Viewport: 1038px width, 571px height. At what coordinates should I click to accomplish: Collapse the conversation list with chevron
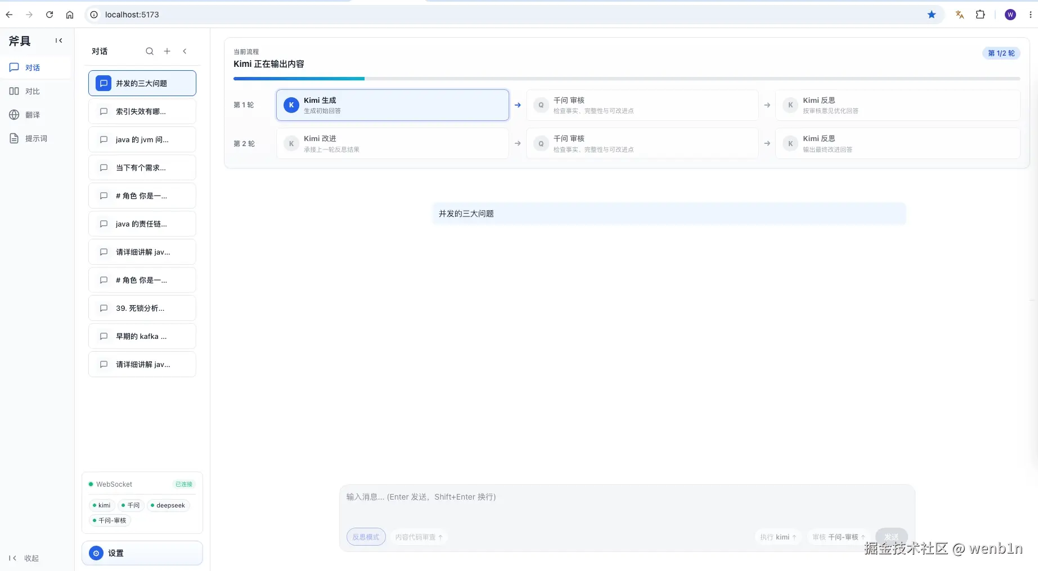point(185,51)
